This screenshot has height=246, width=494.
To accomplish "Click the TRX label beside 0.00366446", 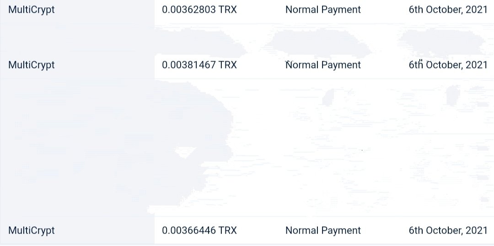I will [x=227, y=230].
